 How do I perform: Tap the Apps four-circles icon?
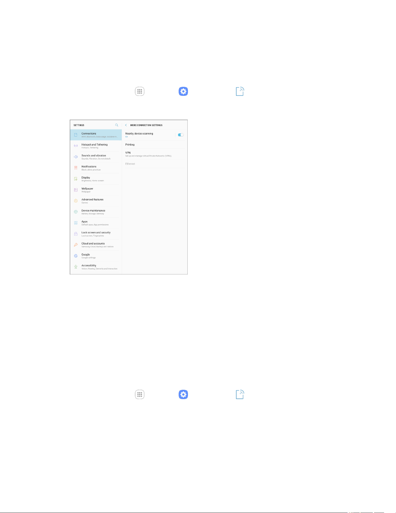76,223
